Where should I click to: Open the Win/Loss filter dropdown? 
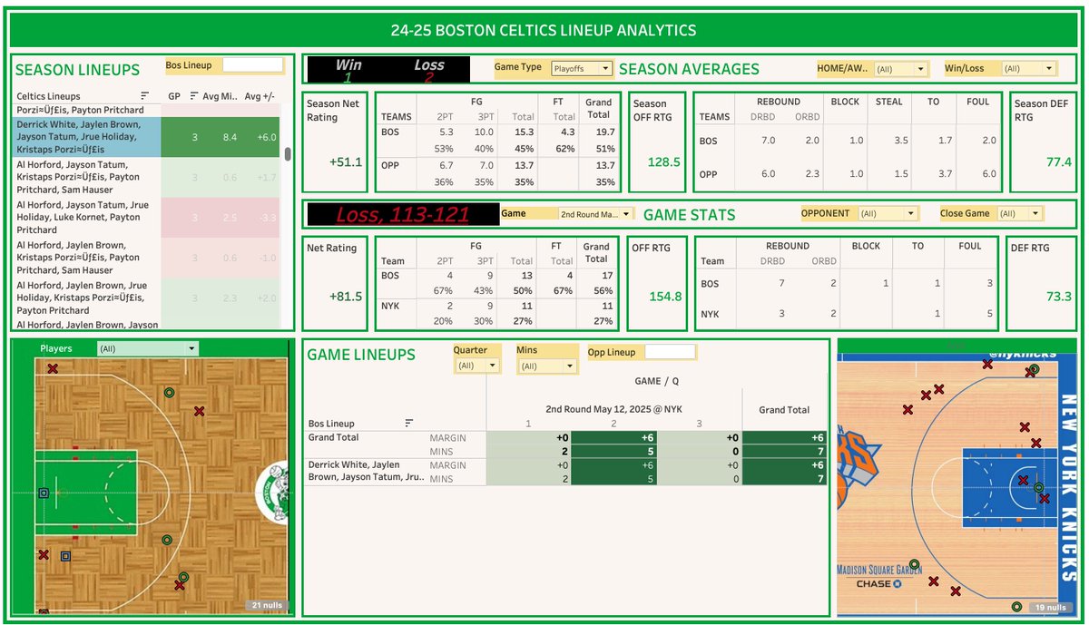coord(1029,69)
